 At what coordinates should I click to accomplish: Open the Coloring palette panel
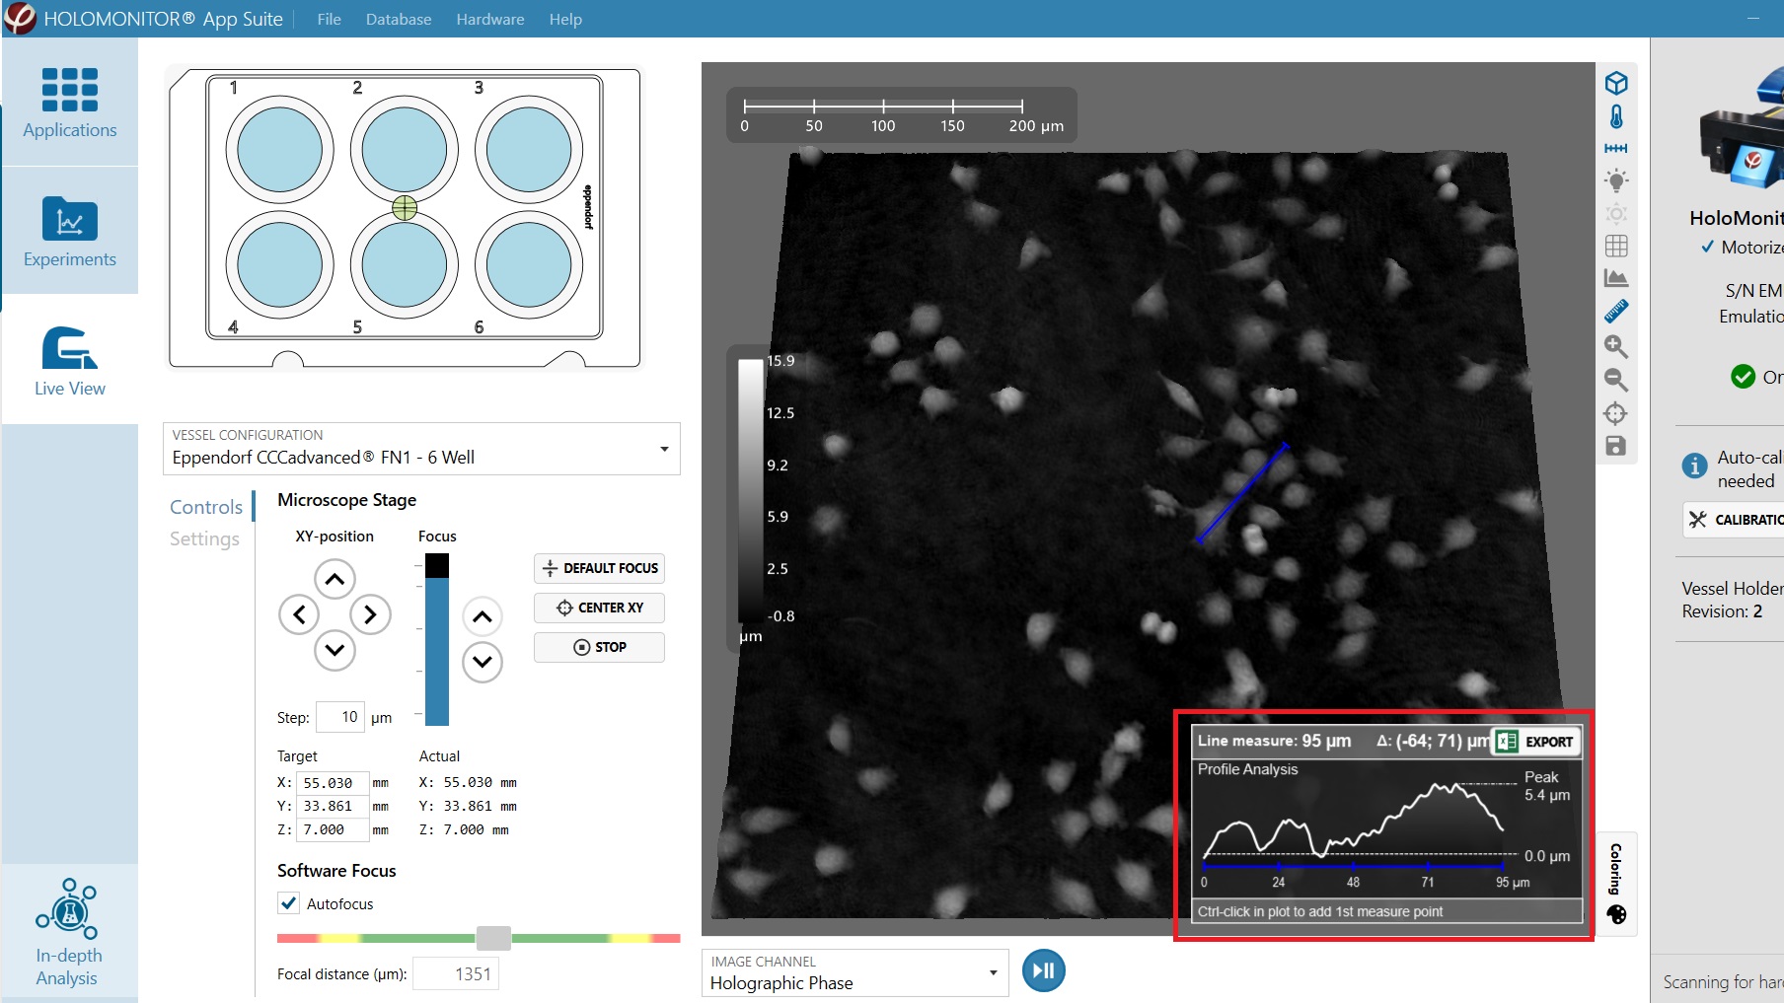1616,913
